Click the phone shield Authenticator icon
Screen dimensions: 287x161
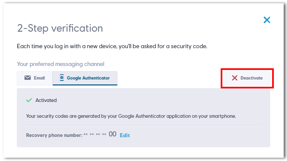click(62, 78)
